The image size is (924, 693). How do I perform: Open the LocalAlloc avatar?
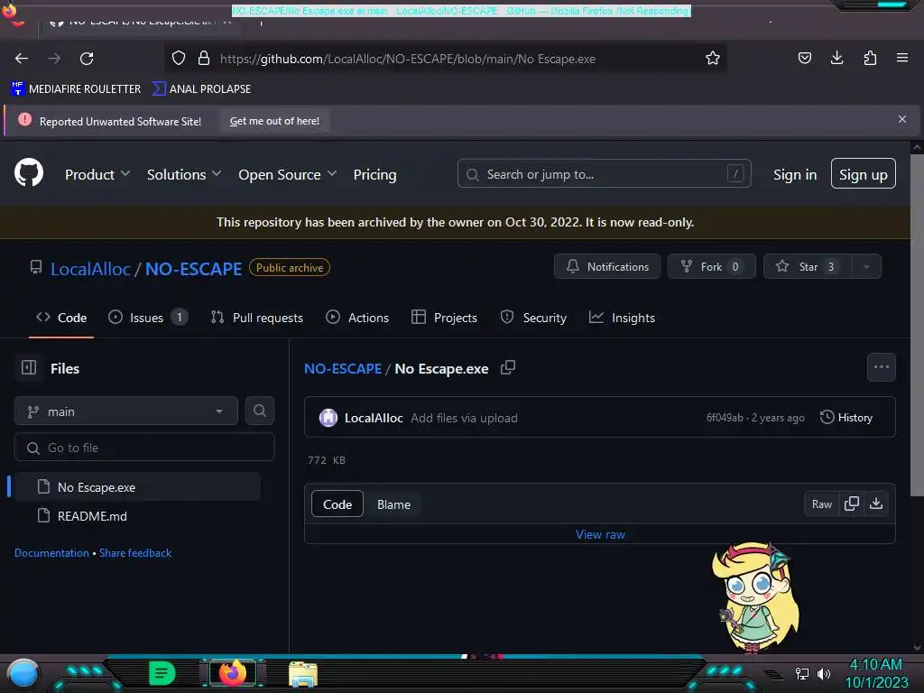tap(328, 418)
